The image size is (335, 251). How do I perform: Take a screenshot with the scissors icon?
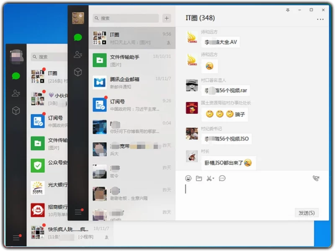[x=209, y=179]
